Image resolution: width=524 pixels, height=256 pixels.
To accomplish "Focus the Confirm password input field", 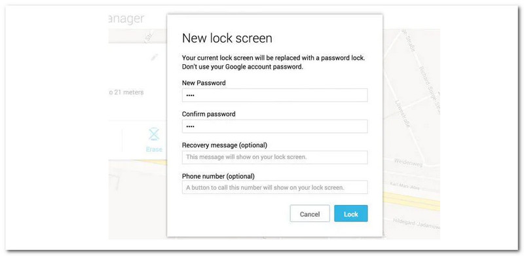I will 274,126.
